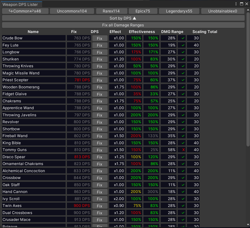Maximize the Weapon DPS Lister panel

(x=242, y=4)
